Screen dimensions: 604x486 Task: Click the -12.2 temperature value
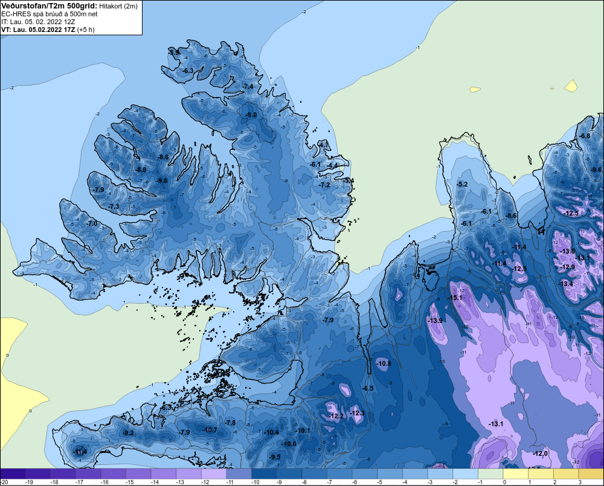(336, 416)
